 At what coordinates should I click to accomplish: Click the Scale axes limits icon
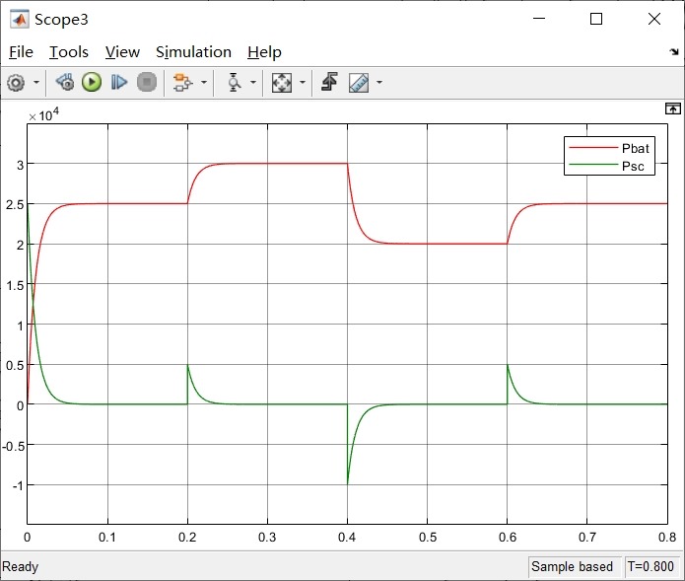282,82
